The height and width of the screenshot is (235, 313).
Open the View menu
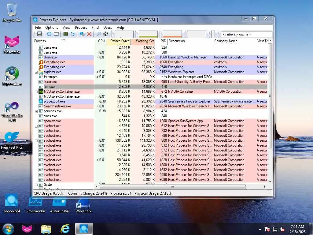click(x=66, y=28)
